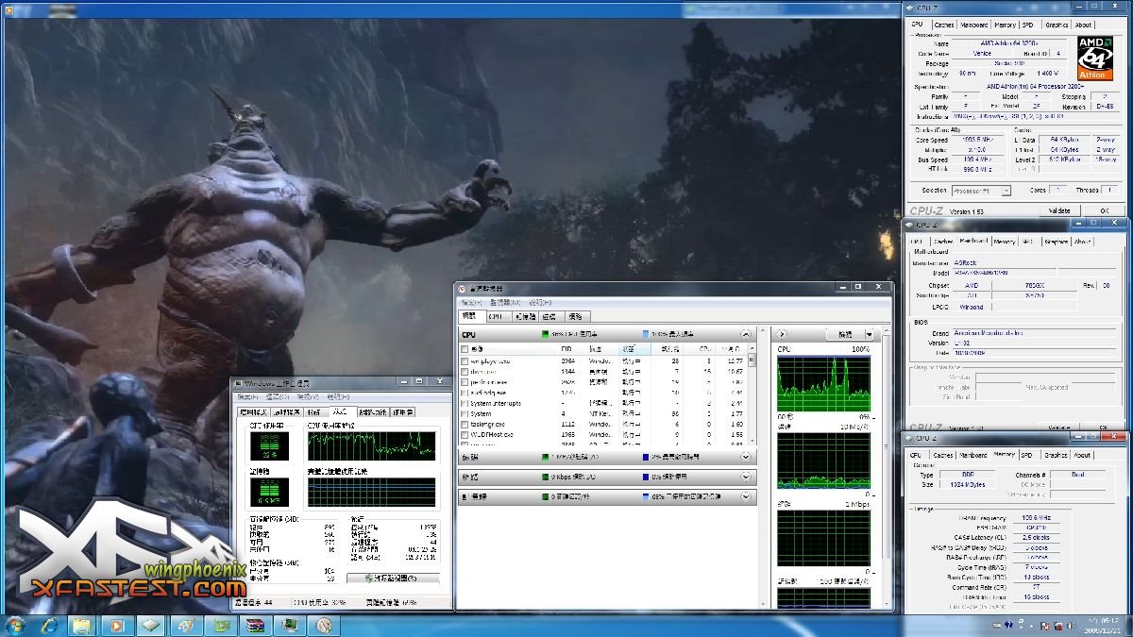The width and height of the screenshot is (1133, 637).
Task: Tick the perfmon.exe process checkbox
Action: pyautogui.click(x=464, y=381)
